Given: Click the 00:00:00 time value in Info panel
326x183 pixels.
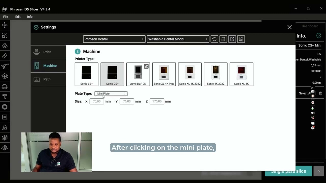Looking at the screenshot, I should [x=316, y=71].
